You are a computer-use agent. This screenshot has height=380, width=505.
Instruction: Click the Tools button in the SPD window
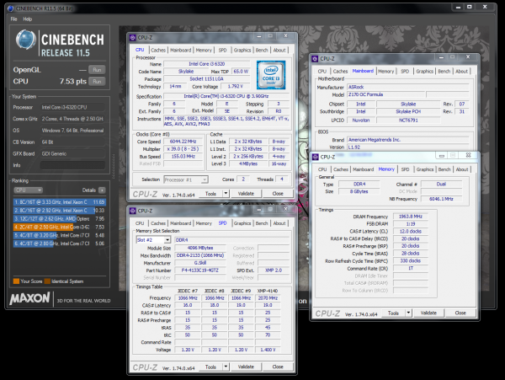click(210, 367)
